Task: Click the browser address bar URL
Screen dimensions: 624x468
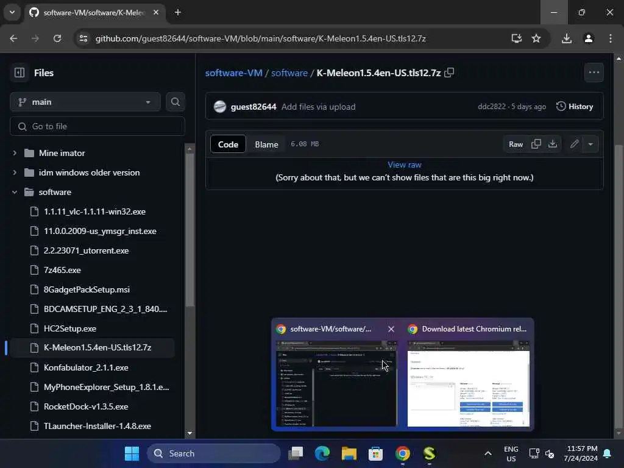Action: click(261, 38)
